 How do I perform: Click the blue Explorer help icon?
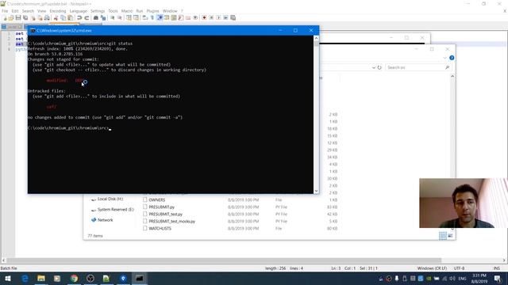(452, 58)
